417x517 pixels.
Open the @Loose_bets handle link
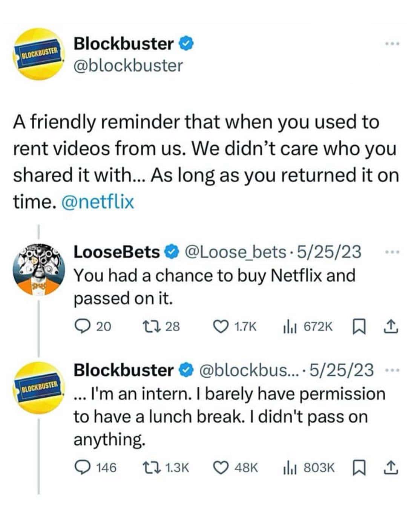point(234,252)
